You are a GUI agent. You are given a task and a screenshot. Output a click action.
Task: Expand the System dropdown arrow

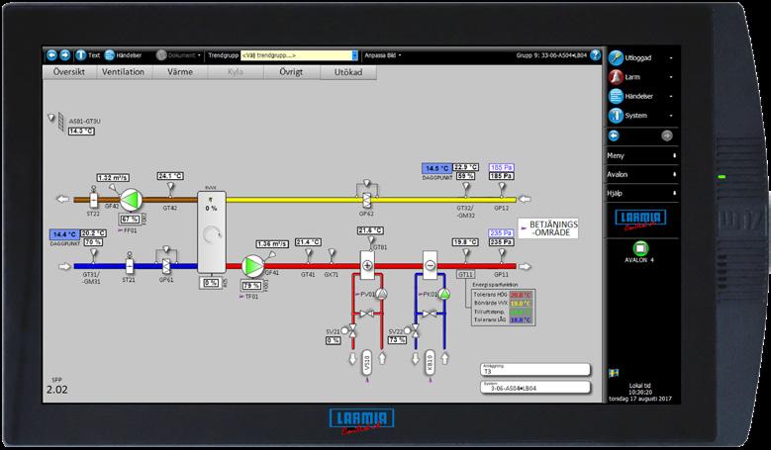[671, 116]
